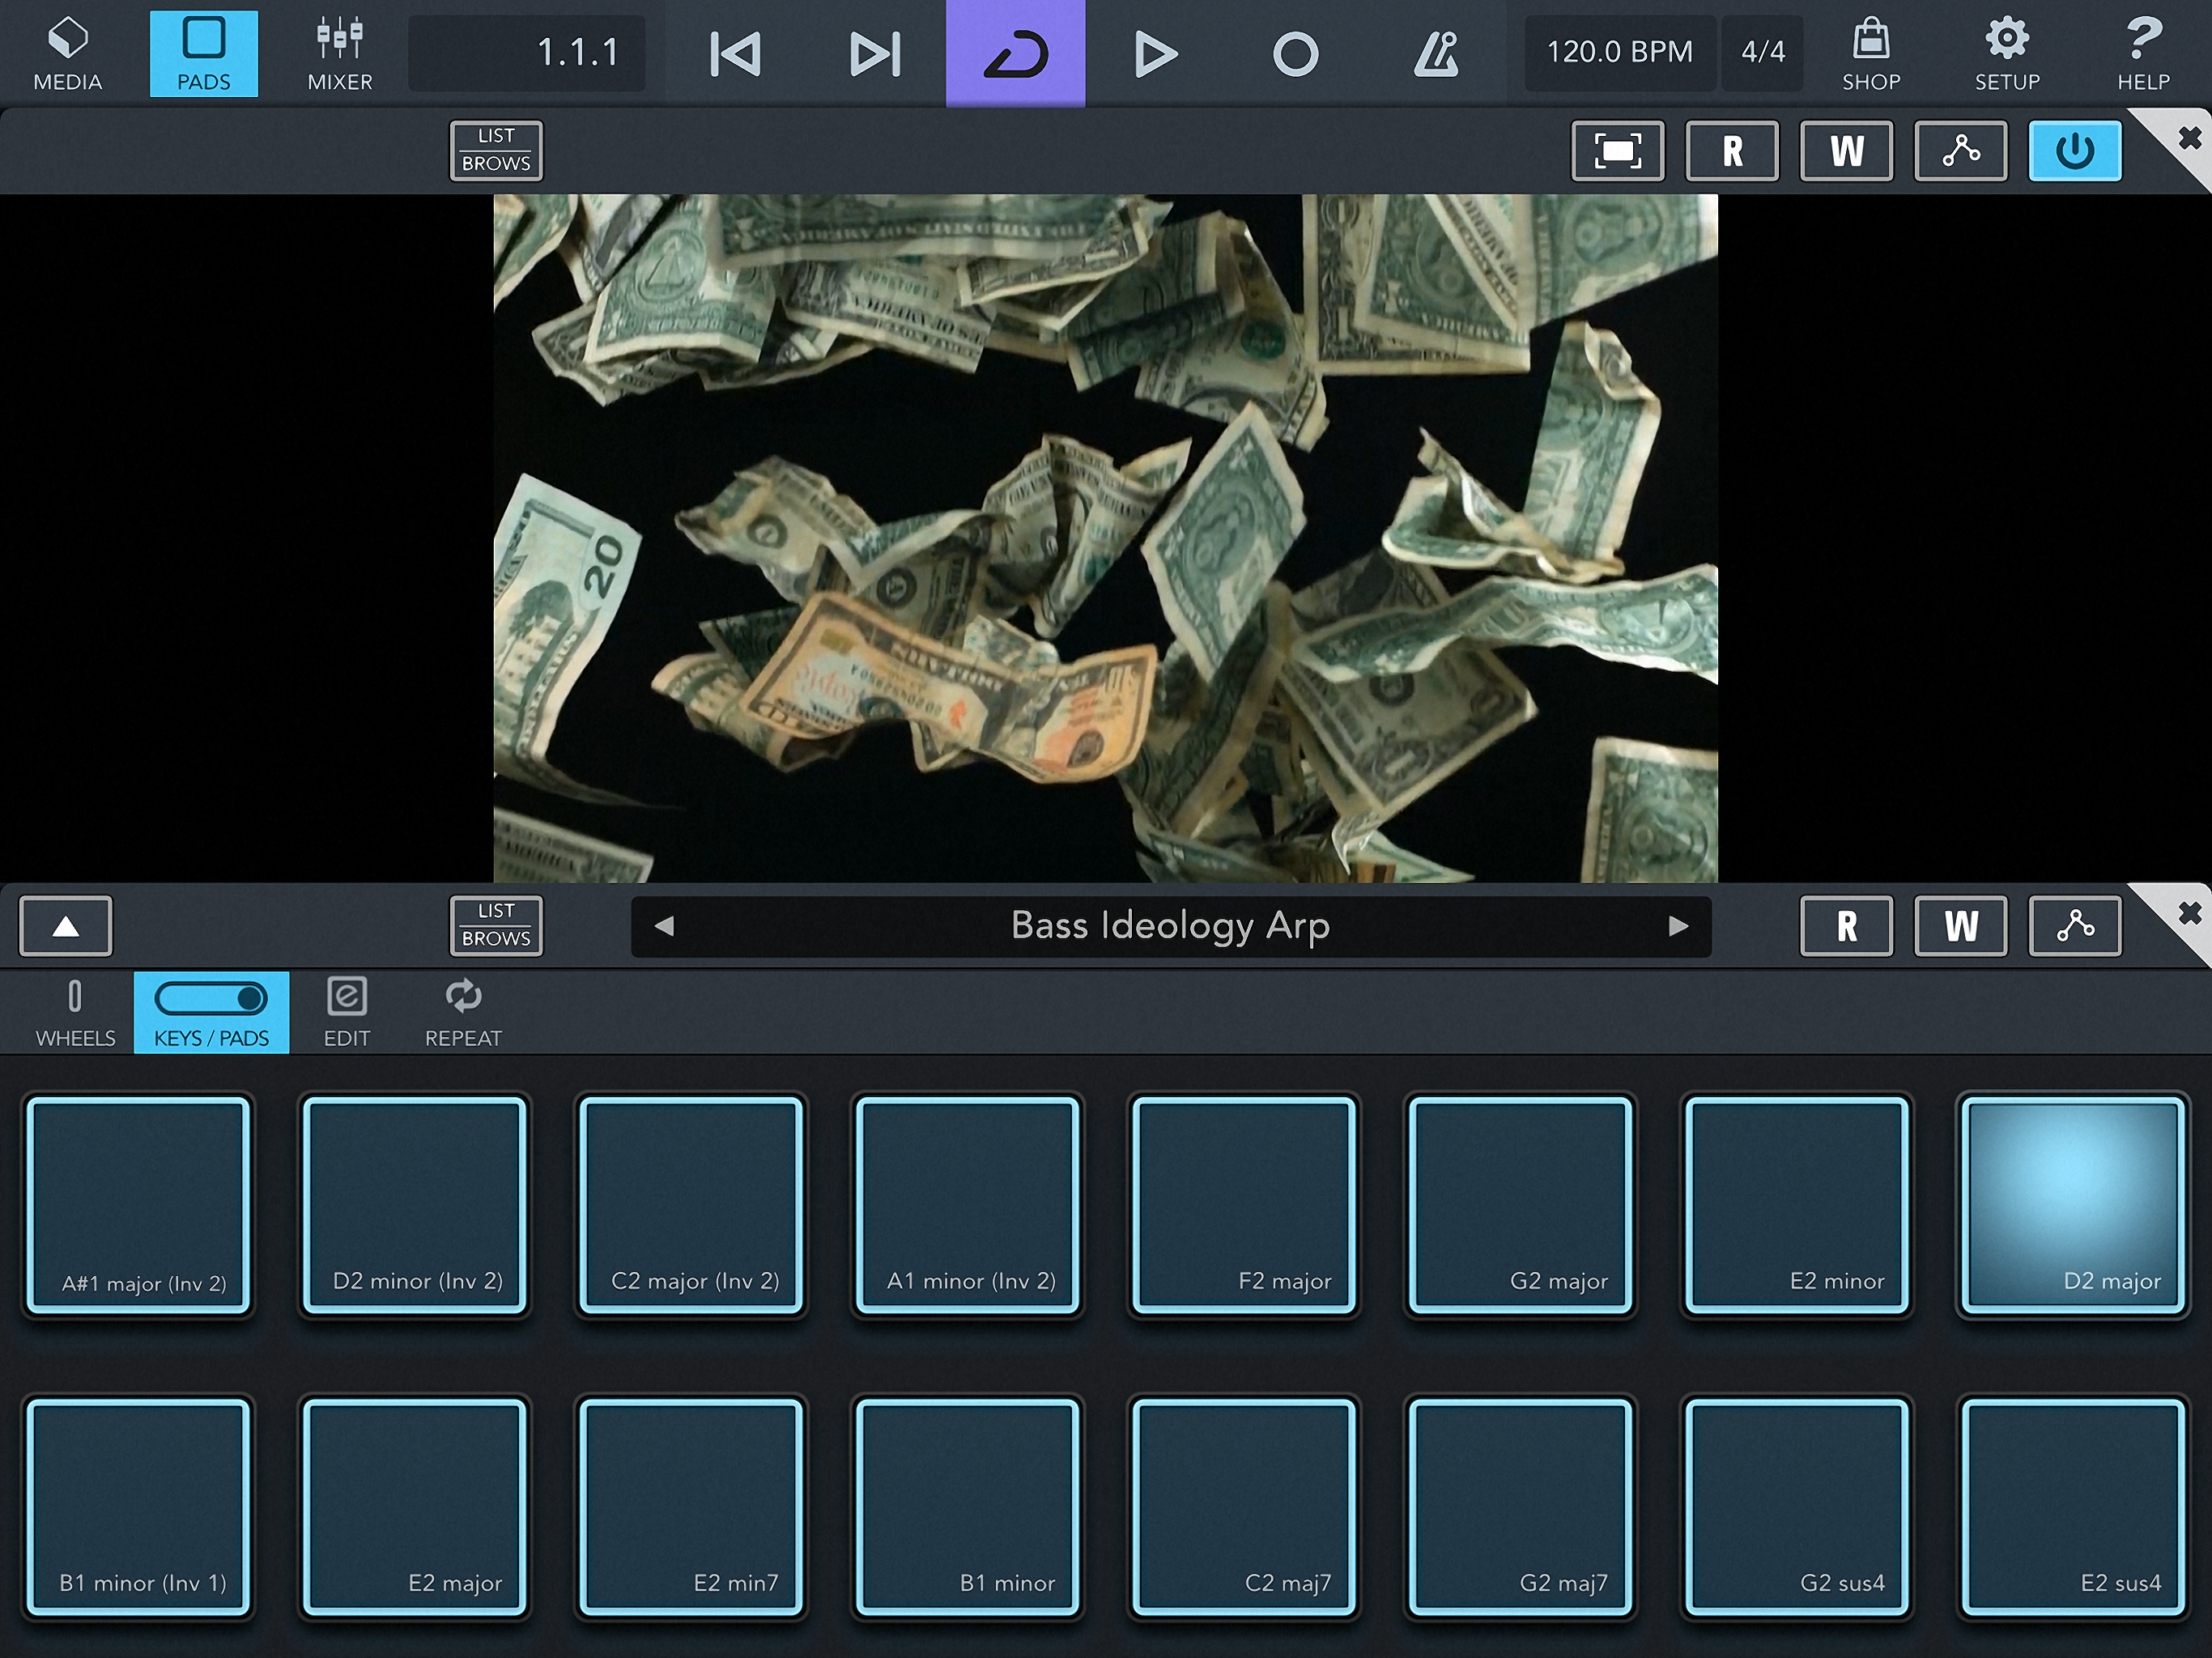The width and height of the screenshot is (2212, 1658).
Task: Jump to previous locator position
Action: [735, 53]
